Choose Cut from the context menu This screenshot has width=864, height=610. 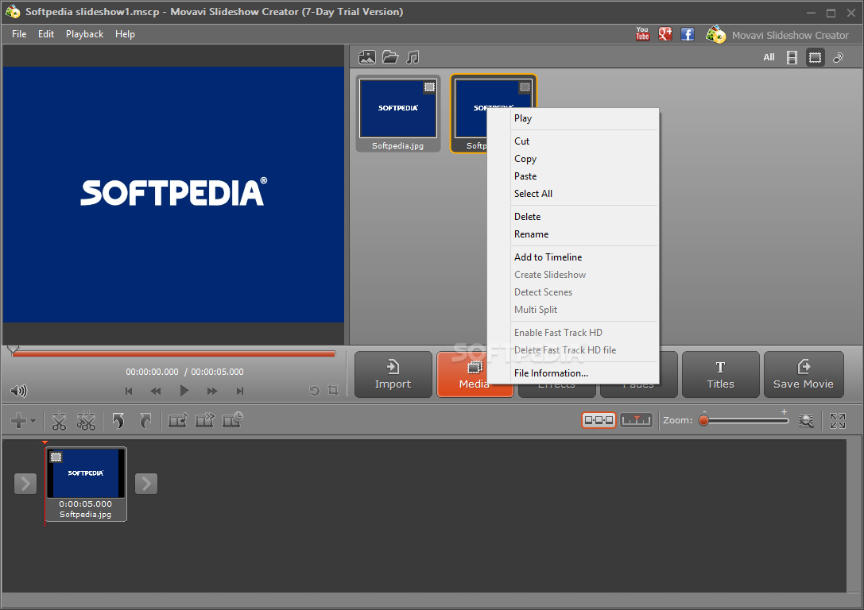tap(573, 141)
